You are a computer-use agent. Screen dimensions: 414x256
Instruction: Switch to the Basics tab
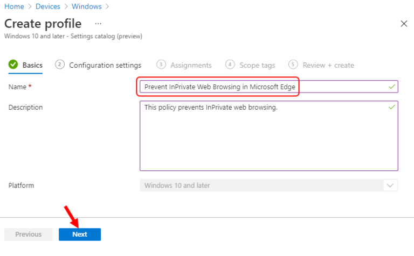click(32, 65)
